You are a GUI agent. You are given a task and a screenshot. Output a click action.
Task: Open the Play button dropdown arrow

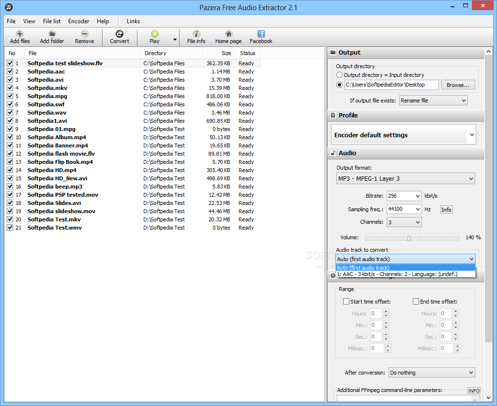175,40
